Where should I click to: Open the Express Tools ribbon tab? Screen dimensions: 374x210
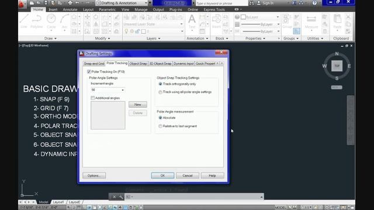coord(214,9)
